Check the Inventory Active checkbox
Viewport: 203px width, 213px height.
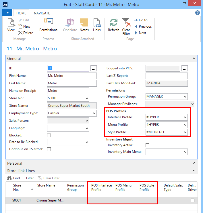click(x=148, y=145)
